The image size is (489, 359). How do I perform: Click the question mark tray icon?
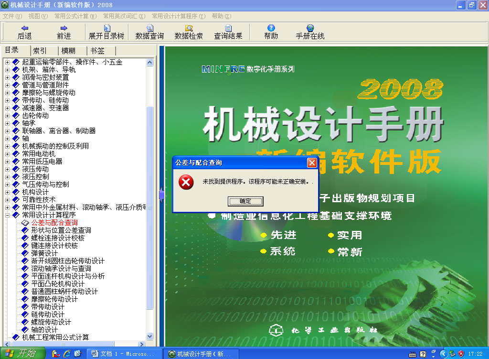(423, 354)
